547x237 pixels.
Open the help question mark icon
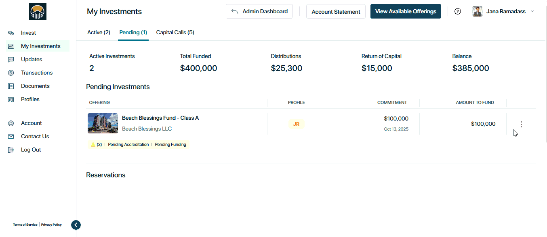pyautogui.click(x=458, y=11)
